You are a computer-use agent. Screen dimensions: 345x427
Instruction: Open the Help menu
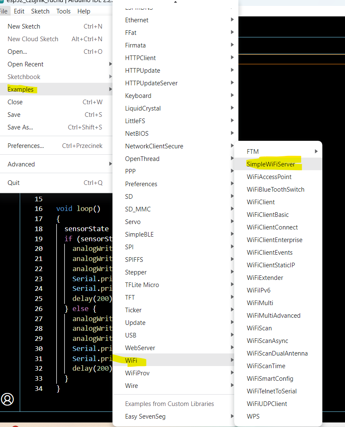pos(84,11)
